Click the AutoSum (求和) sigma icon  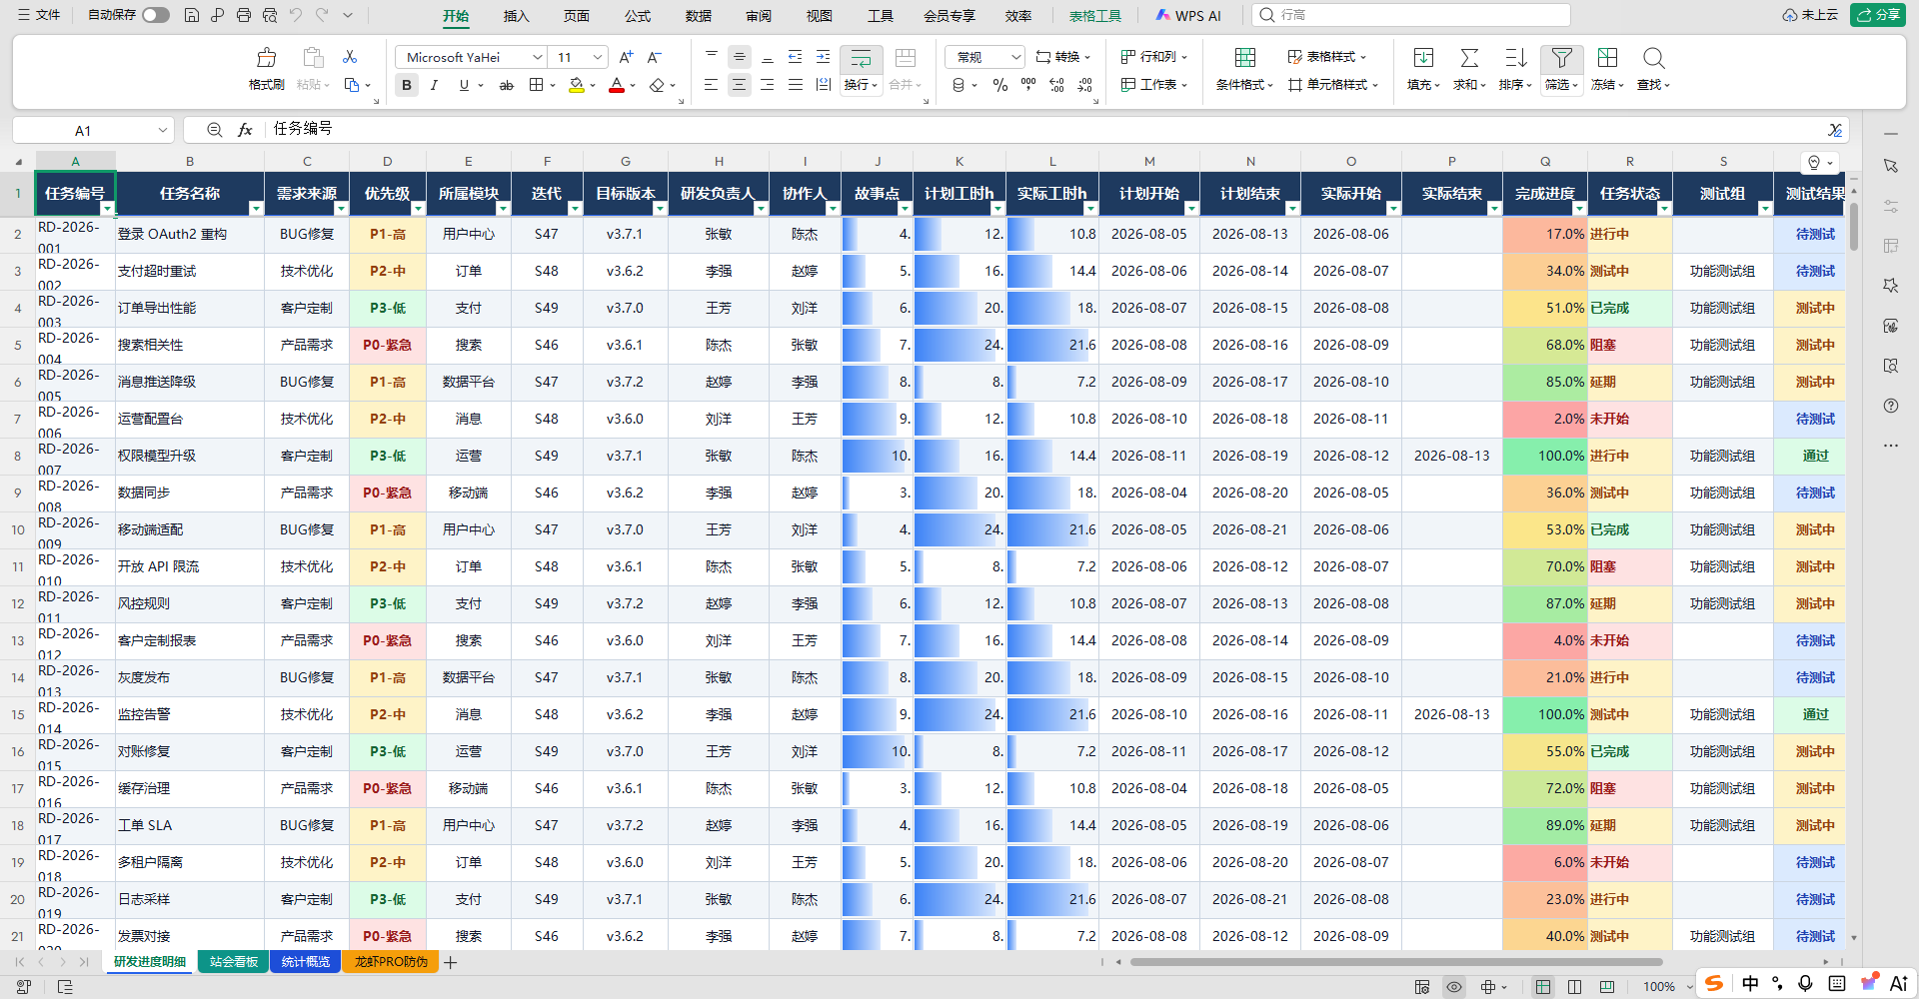click(x=1469, y=57)
